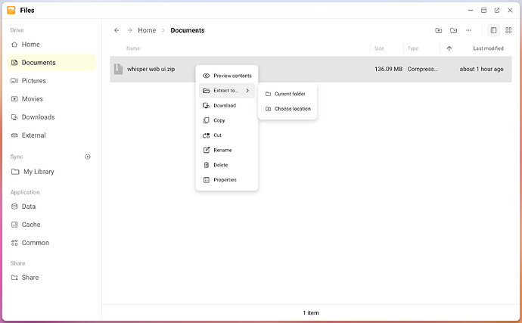
Task: Open the Home drive in the sidebar
Action: tap(51, 45)
